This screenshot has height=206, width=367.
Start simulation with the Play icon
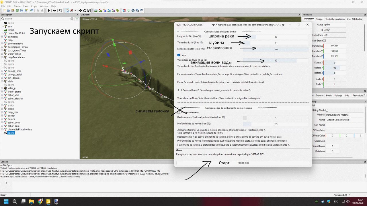48,10
